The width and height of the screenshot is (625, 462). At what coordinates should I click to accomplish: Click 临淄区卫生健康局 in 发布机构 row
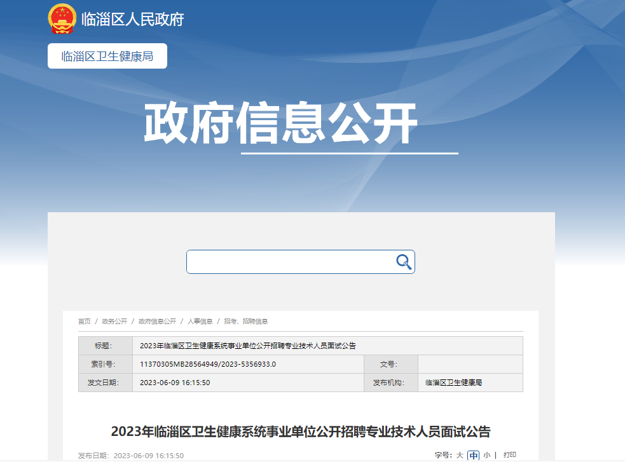point(454,383)
